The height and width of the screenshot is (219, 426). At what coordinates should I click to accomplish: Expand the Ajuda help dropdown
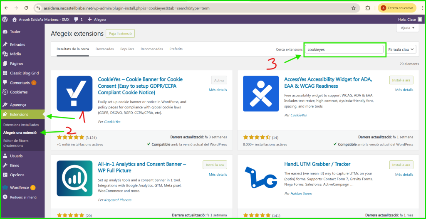coord(407,28)
